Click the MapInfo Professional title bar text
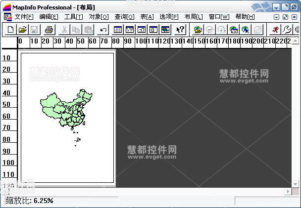This screenshot has height=208, width=301. click(x=54, y=7)
